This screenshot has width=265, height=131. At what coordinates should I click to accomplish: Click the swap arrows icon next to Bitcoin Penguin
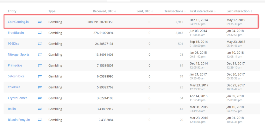coord(40,120)
